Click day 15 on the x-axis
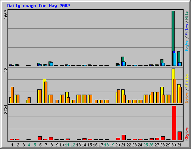This screenshot has height=149, width=191. pos(90,145)
